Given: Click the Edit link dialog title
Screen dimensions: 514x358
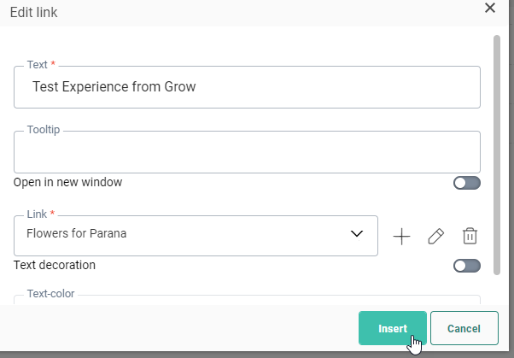Looking at the screenshot, I should (33, 12).
